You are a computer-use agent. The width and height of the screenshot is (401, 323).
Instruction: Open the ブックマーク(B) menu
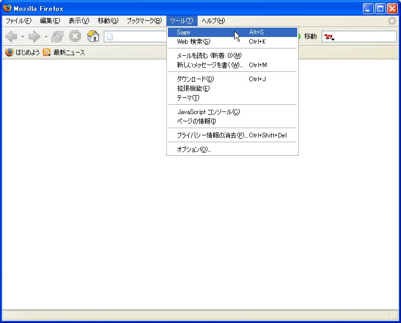click(x=144, y=21)
